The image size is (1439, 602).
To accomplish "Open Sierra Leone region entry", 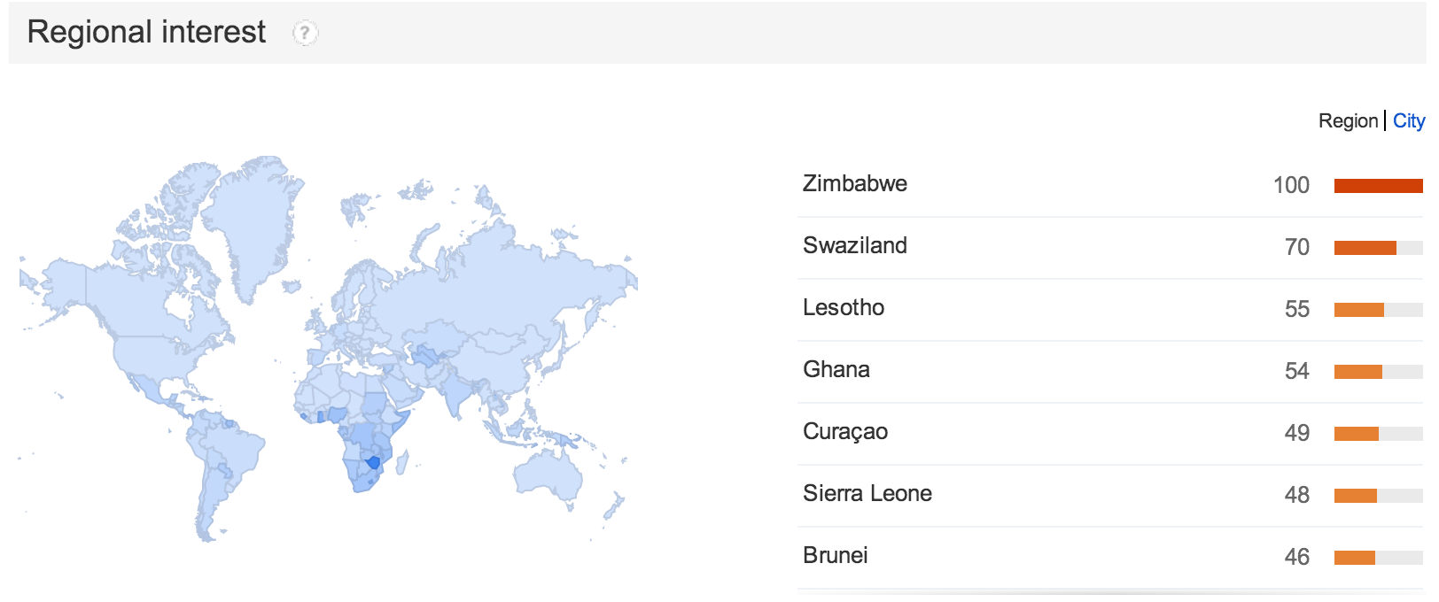I will tap(867, 493).
